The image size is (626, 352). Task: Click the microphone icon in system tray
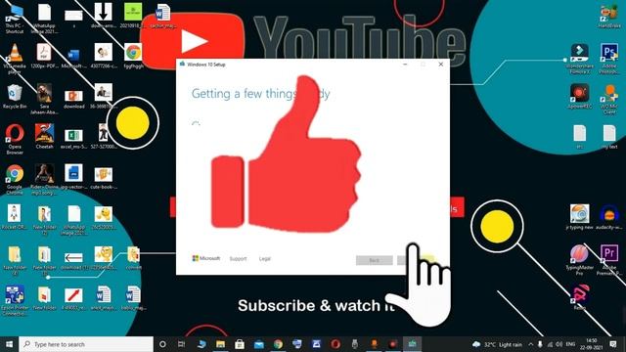click(540, 344)
